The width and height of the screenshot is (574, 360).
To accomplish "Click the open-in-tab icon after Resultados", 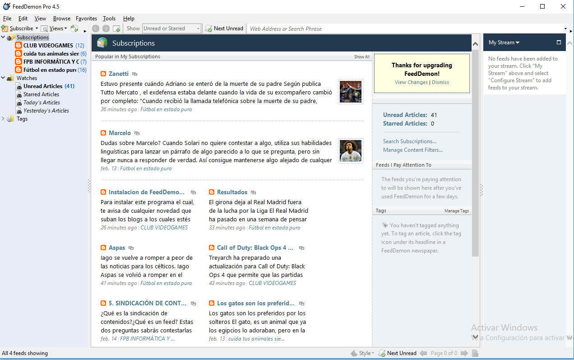I will click(254, 192).
